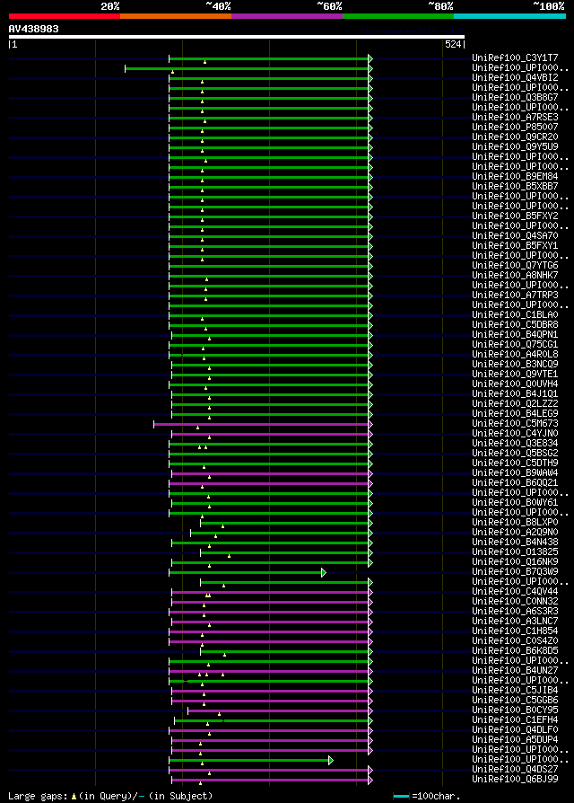Click the red 20% identity color bar

click(x=65, y=16)
